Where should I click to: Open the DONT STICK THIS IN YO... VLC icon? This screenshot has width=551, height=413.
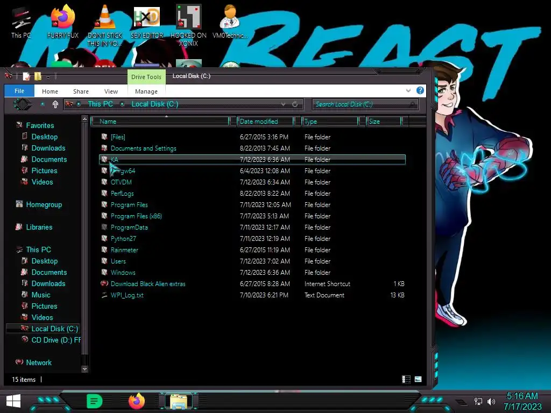coord(105,25)
